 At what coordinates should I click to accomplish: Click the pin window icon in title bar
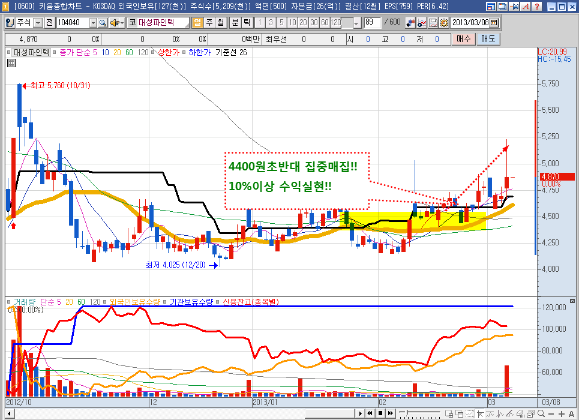point(514,6)
